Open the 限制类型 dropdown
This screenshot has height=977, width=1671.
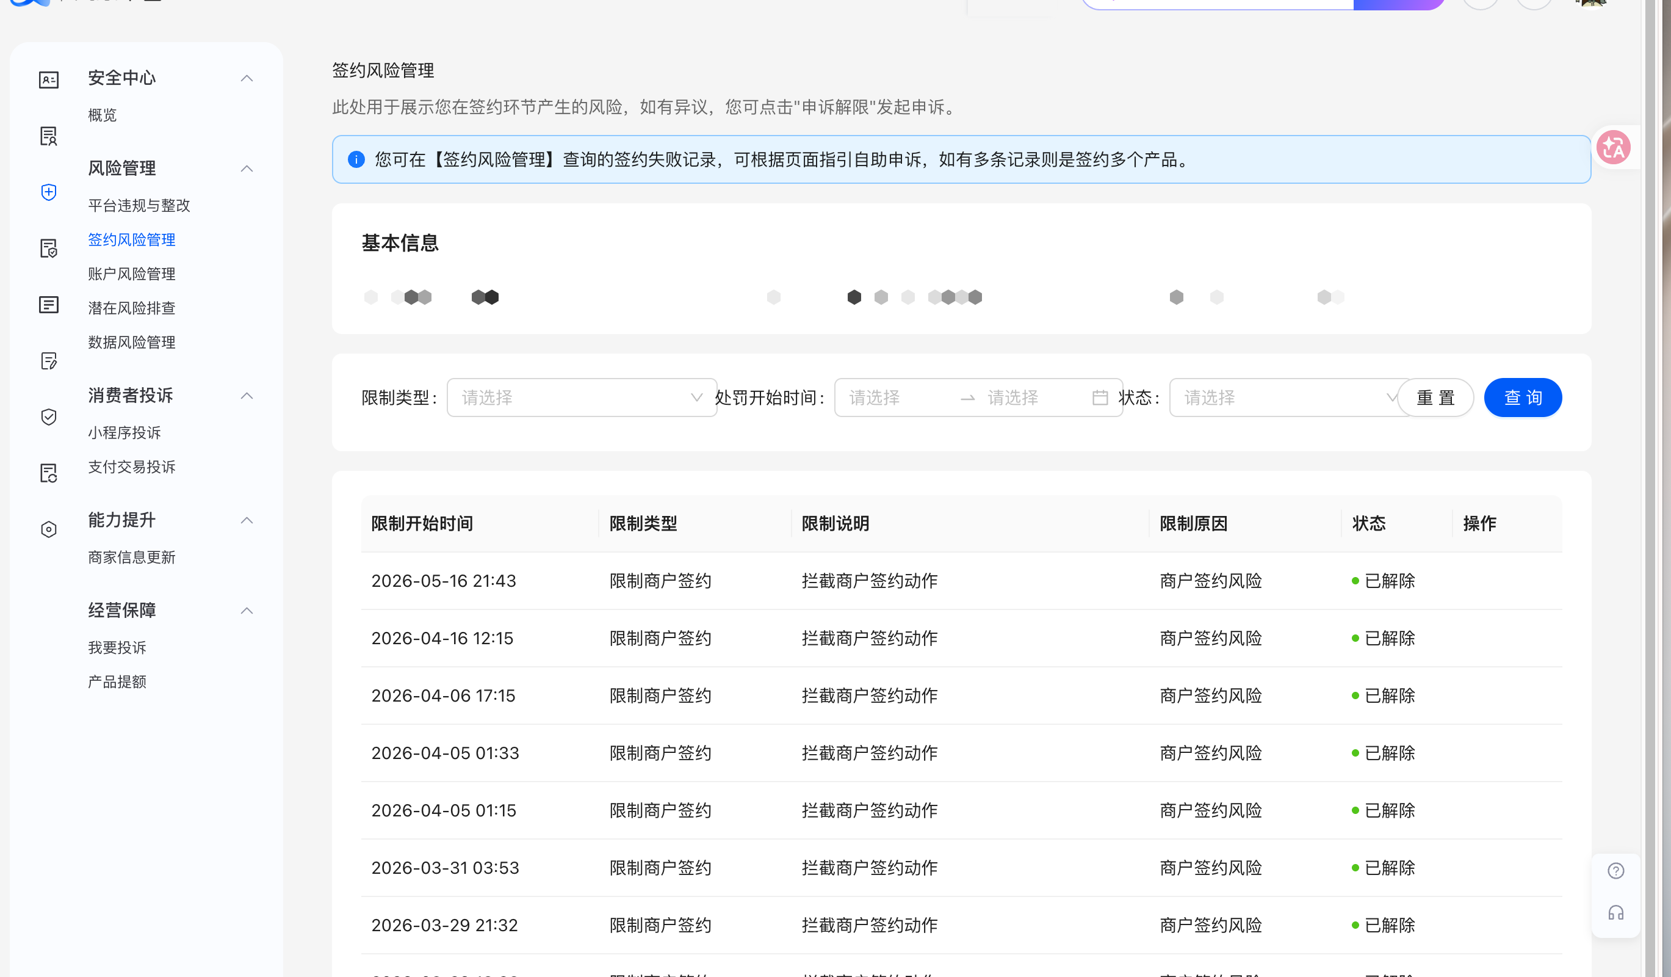pyautogui.click(x=582, y=398)
